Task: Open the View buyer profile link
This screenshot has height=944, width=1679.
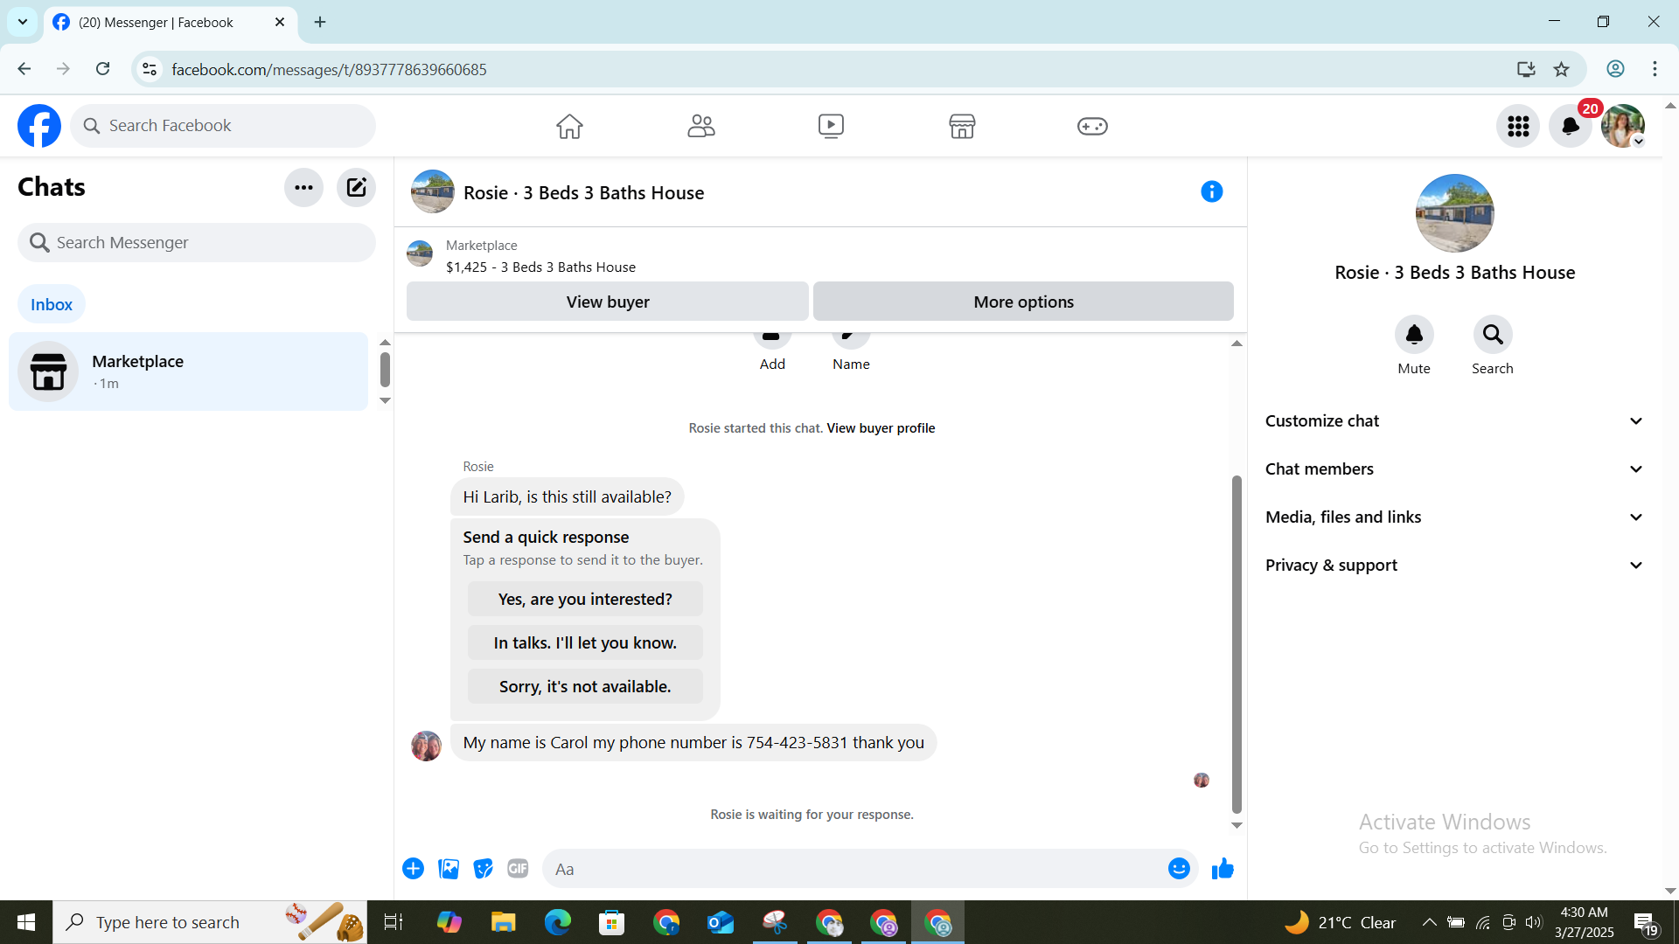Action: pyautogui.click(x=881, y=427)
